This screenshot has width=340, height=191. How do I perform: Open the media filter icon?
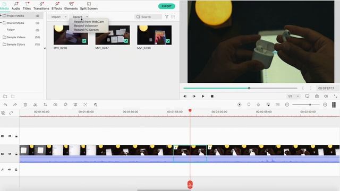(x=167, y=16)
